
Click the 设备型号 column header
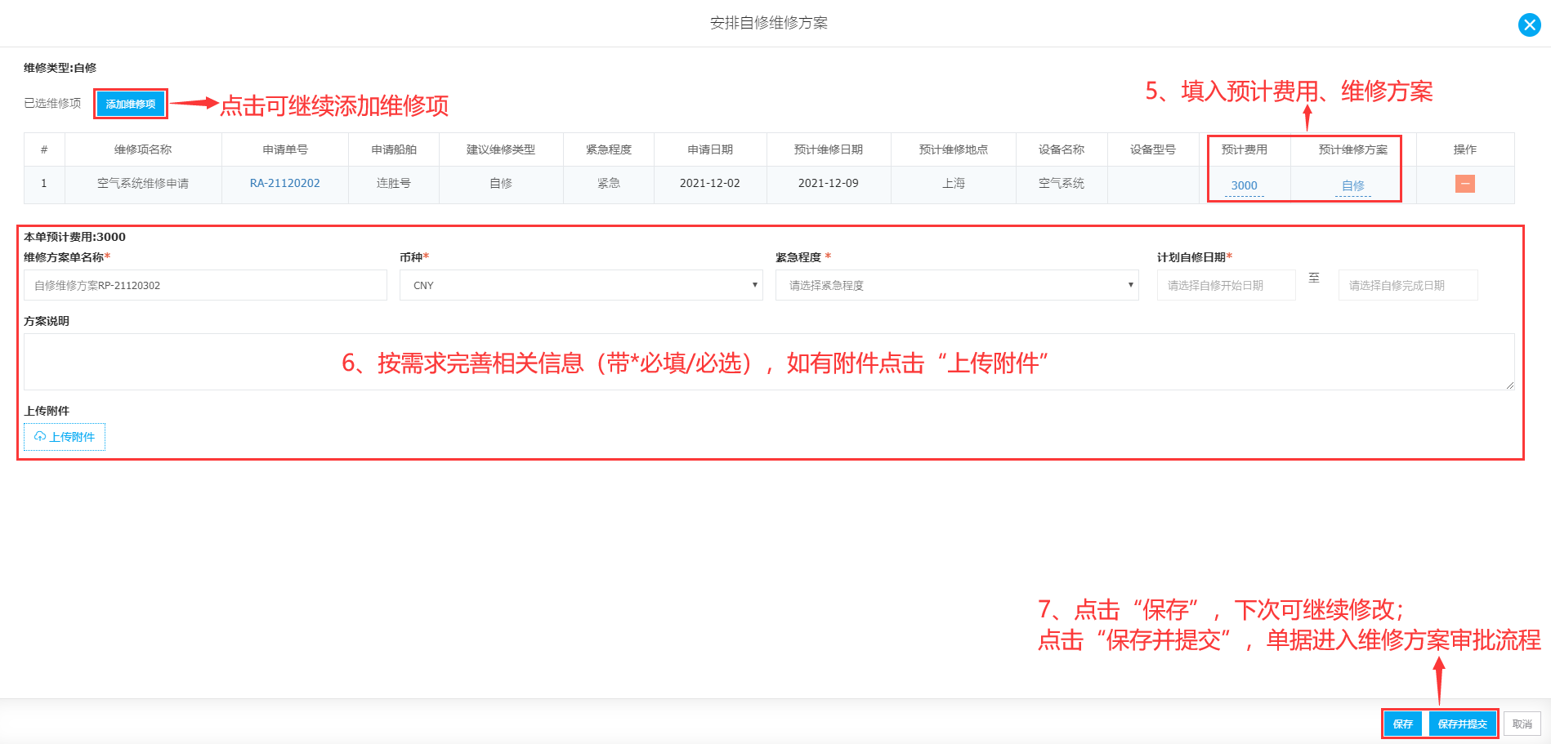[x=1153, y=149]
